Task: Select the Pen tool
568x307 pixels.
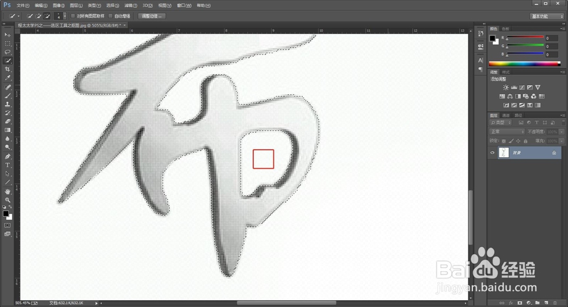Action: (7, 157)
